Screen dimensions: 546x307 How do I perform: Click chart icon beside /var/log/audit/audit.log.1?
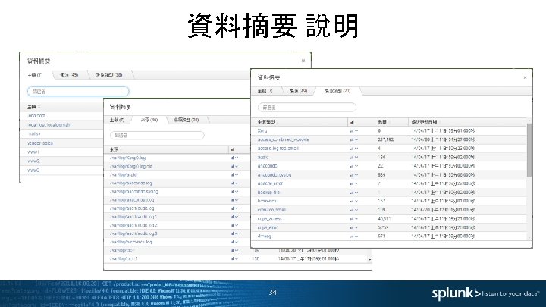pos(234,217)
